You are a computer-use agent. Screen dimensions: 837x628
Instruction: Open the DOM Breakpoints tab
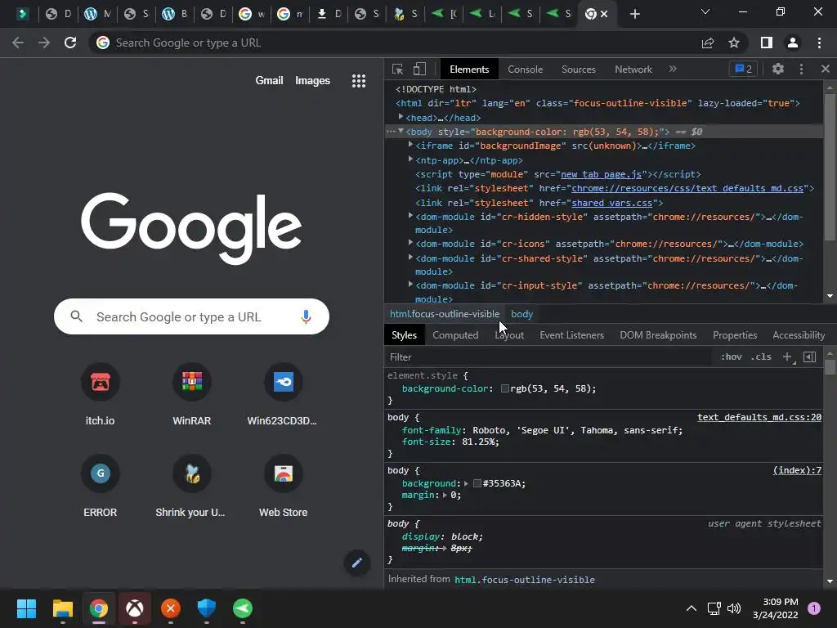point(658,335)
